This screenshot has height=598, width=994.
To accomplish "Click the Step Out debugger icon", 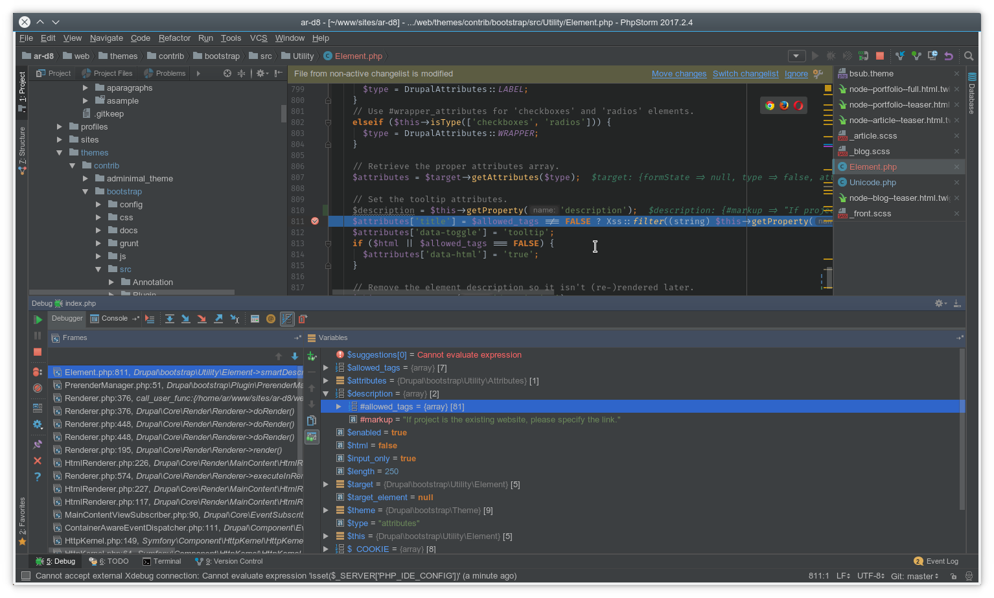I will 218,318.
